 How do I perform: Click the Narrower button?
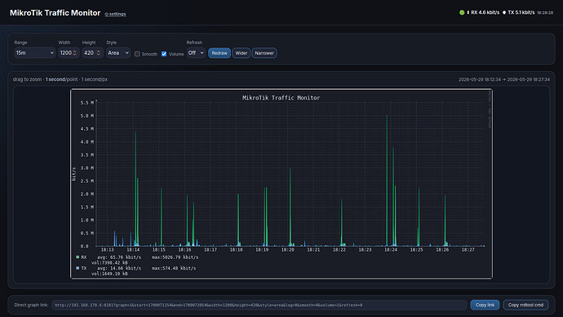(264, 53)
